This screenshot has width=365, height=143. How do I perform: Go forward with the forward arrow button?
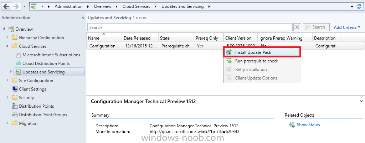[x=16, y=6]
